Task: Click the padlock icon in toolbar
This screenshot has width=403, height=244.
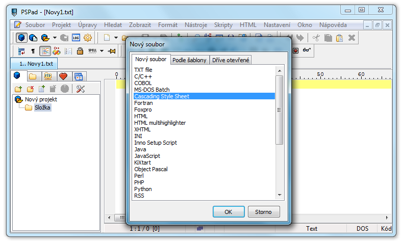Action: click(80, 50)
